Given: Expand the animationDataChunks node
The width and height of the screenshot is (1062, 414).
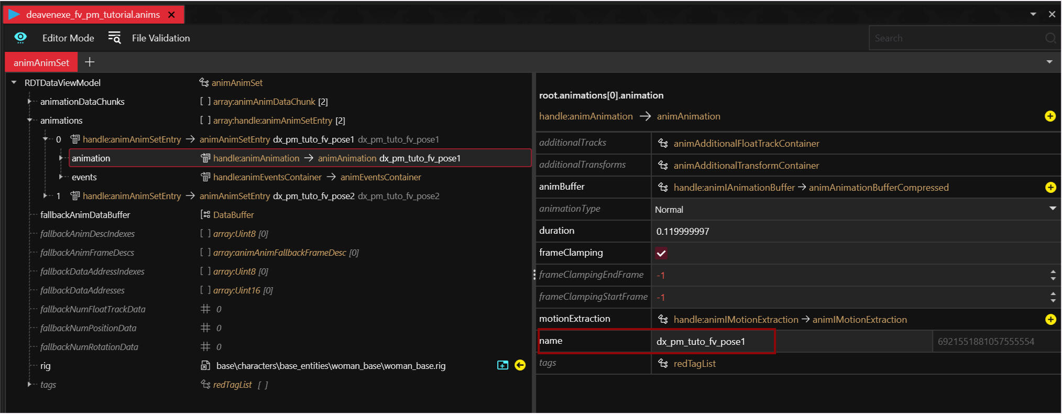Looking at the screenshot, I should tap(30, 102).
